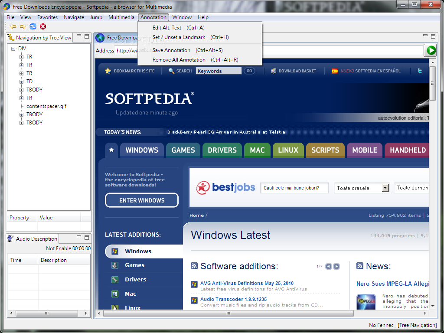The image size is (444, 333).
Task: Click the GO search button
Action: click(249, 71)
